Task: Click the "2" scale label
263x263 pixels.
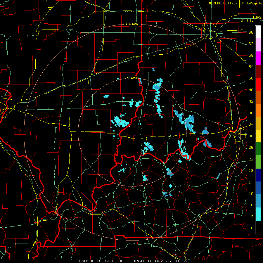Action: click(x=252, y=217)
